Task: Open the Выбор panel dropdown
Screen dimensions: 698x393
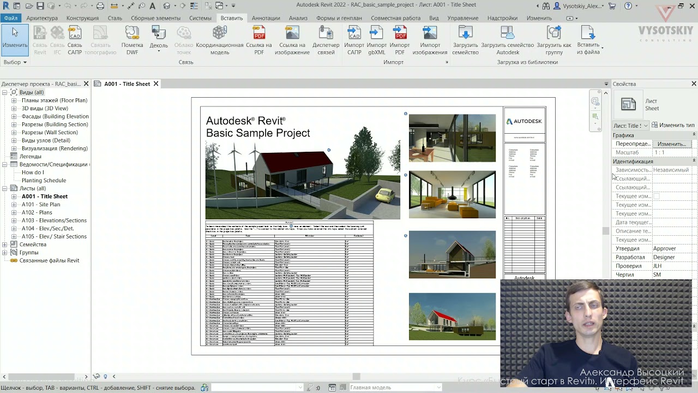Action: pos(15,62)
